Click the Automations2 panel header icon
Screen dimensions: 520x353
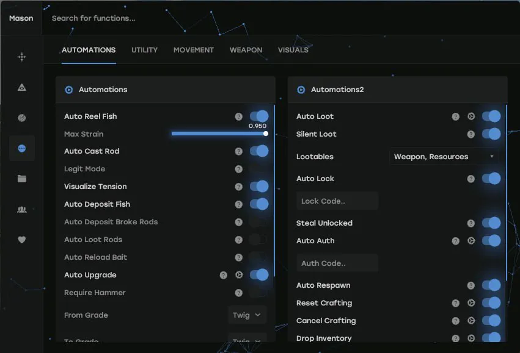pyautogui.click(x=301, y=90)
